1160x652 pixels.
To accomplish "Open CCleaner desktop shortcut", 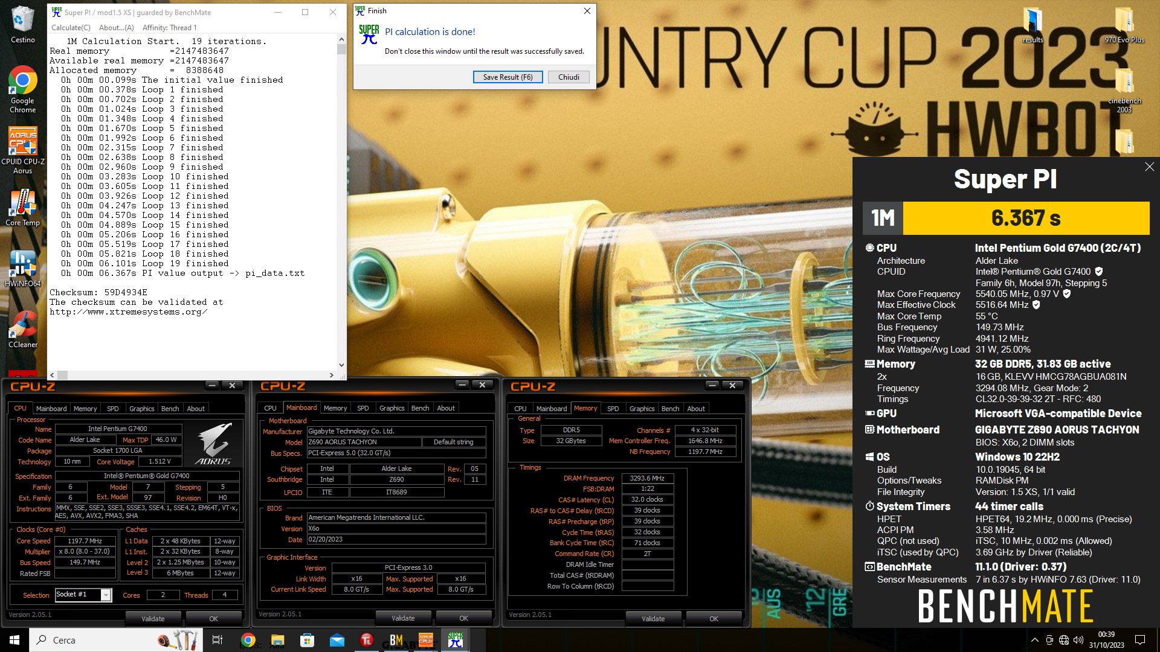I will coord(23,329).
